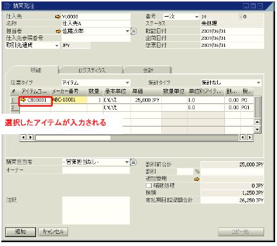Click the キャンセル button
Screen dimensions: 277x246
[x=53, y=232]
